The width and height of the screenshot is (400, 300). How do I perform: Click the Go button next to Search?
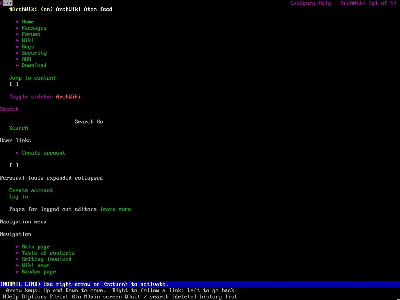click(x=100, y=122)
